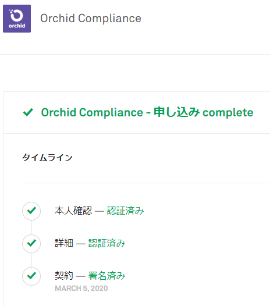Viewport: 270px width, 306px height.
Task: Click the purple Orchid logo icon
Action: [x=17, y=19]
